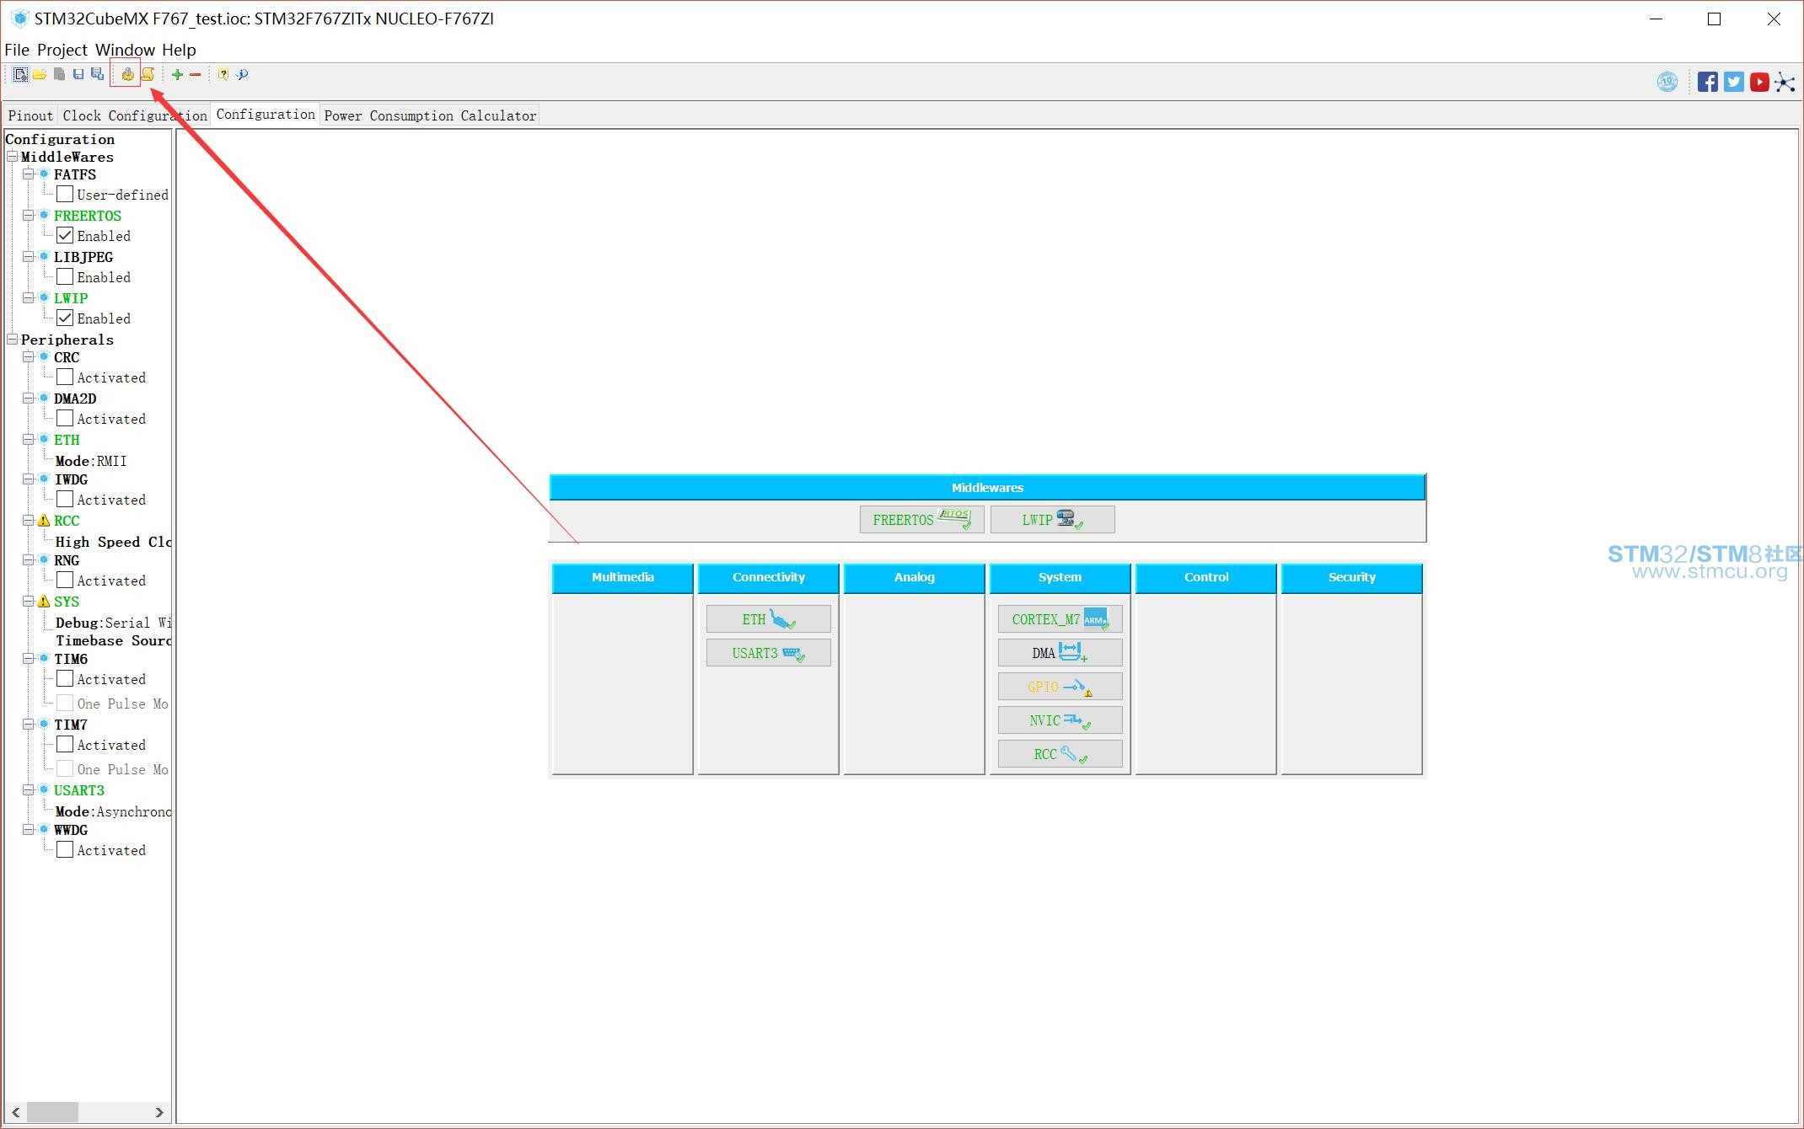The image size is (1804, 1129).
Task: Tick the Activated checkbox under TIM6
Action: click(65, 679)
